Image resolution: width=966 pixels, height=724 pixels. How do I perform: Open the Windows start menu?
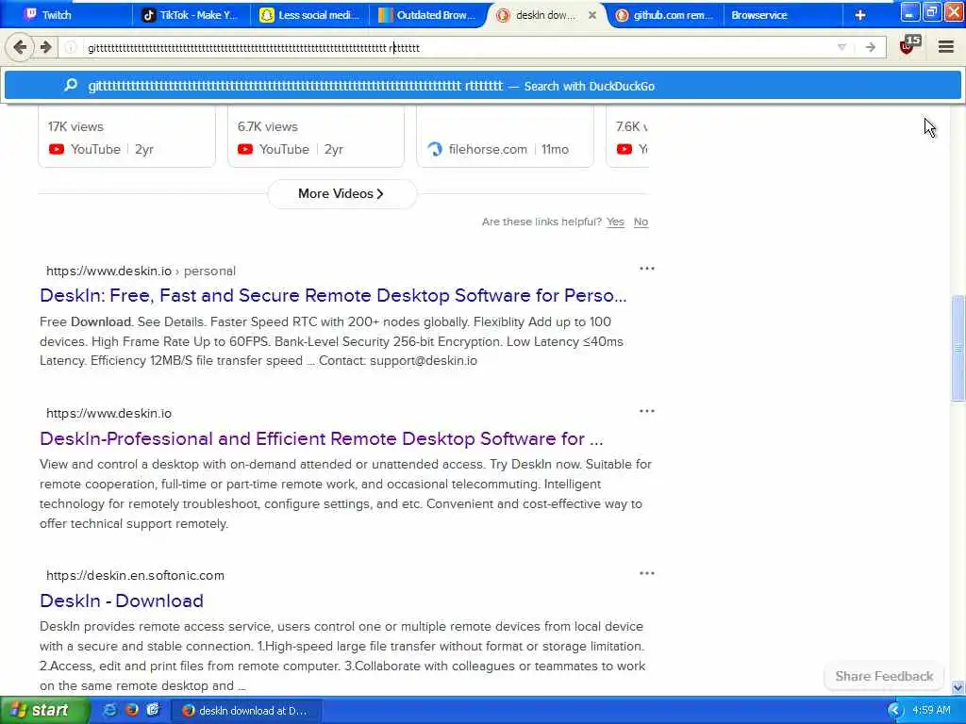(x=45, y=711)
